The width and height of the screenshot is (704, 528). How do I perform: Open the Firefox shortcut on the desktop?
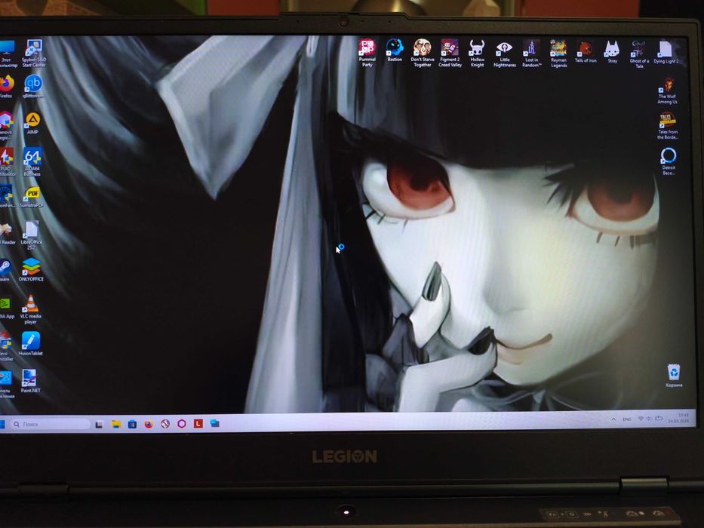6,87
